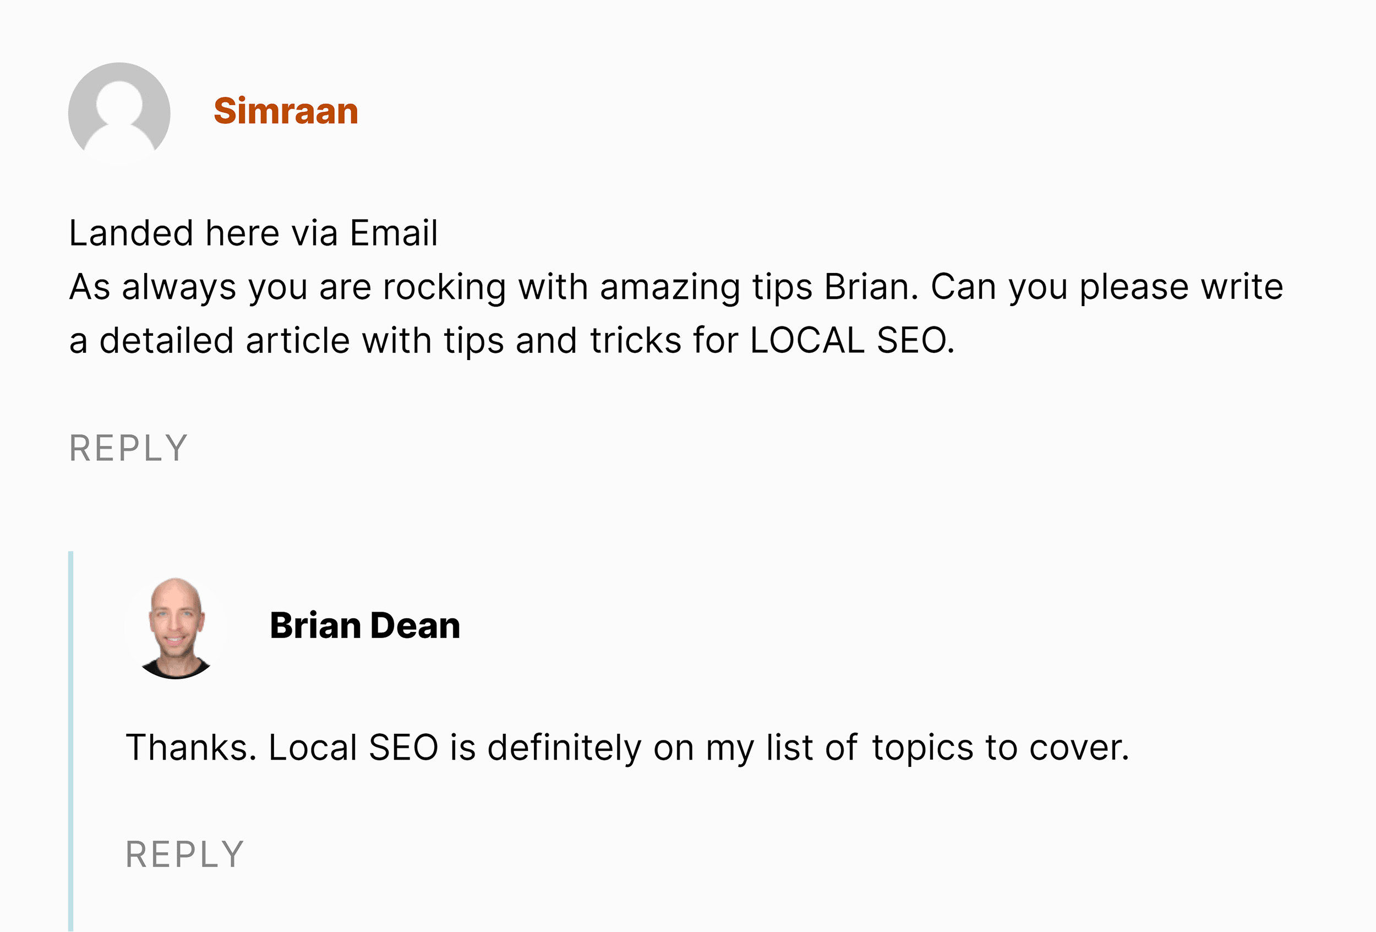Click the blue nested-thread vertical line
Screen dimensions: 1376x932
point(71,742)
